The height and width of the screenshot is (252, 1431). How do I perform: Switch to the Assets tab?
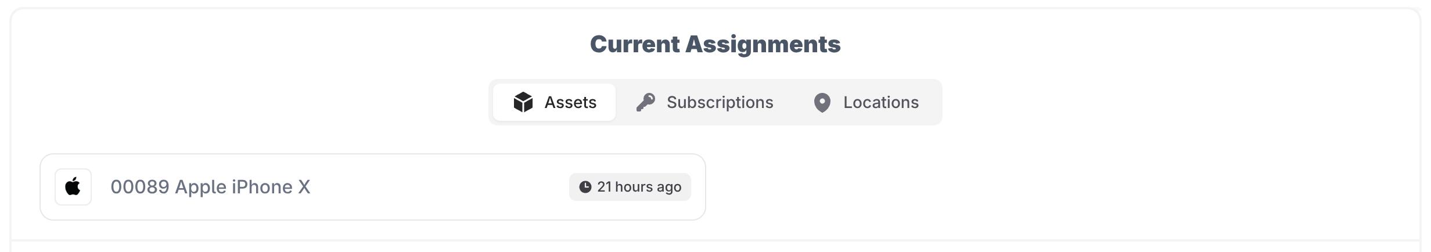[x=555, y=102]
